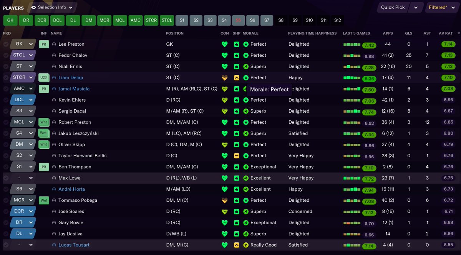This screenshot has height=255, width=461.
Task: Click the Quick Pick button
Action: [392, 7]
